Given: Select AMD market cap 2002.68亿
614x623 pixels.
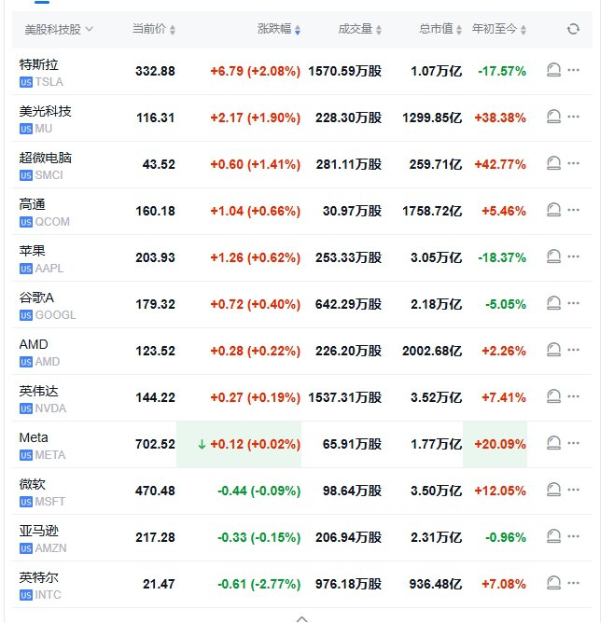Looking at the screenshot, I should tap(432, 351).
